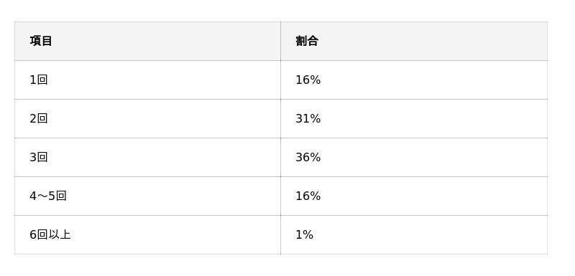Click the 31% value cell
Image resolution: width=575 pixels, height=276 pixels.
[x=414, y=118]
